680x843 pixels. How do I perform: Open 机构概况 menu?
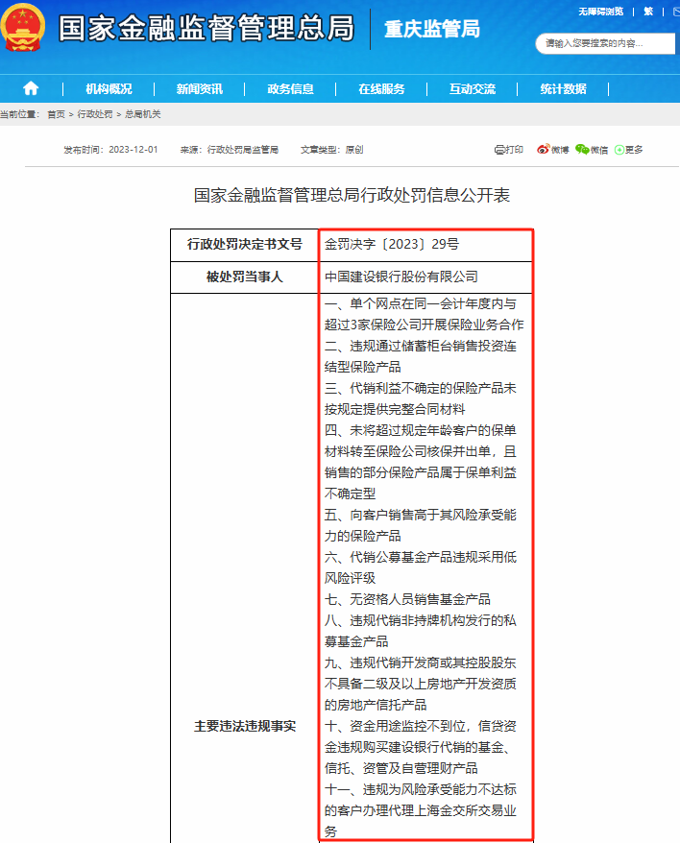[x=109, y=88]
